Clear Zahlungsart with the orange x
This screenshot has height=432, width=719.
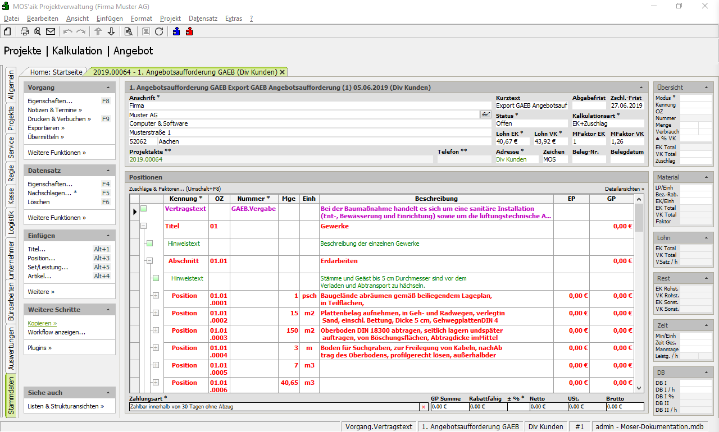424,407
